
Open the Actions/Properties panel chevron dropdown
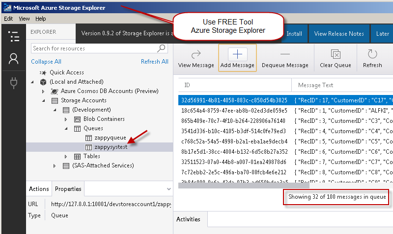tap(169, 189)
